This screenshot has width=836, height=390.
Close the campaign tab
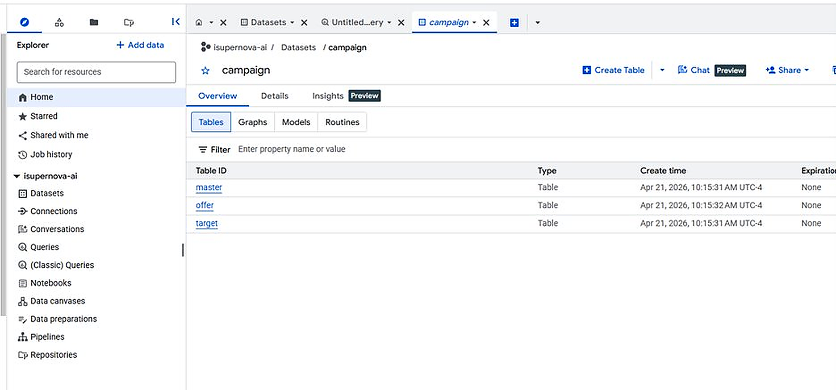click(x=486, y=22)
